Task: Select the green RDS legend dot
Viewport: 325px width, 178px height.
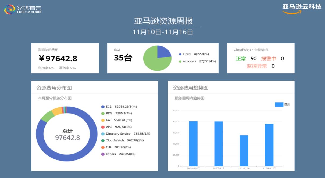Action: (x=103, y=114)
